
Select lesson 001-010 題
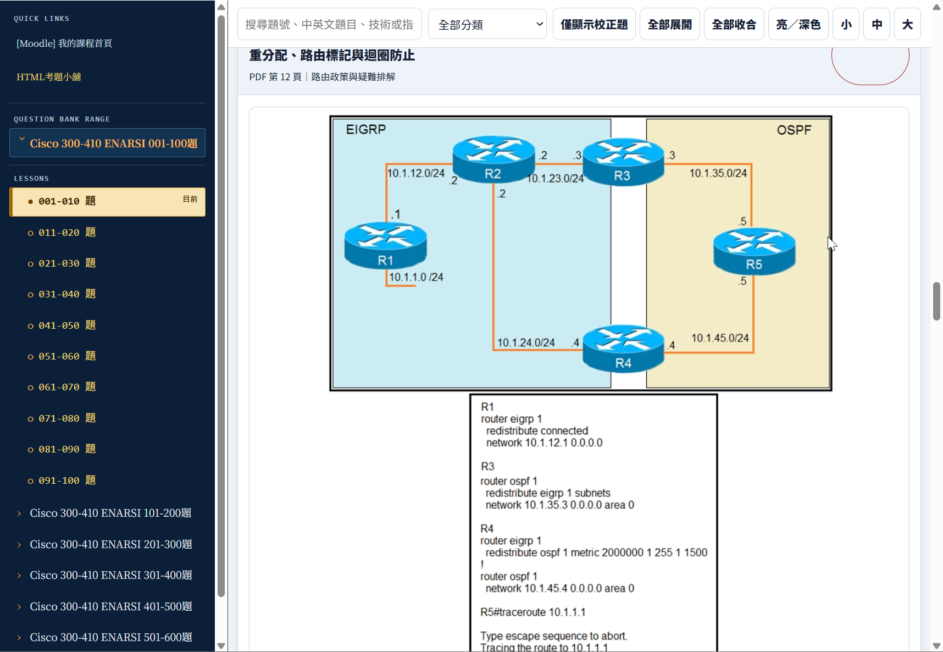108,201
